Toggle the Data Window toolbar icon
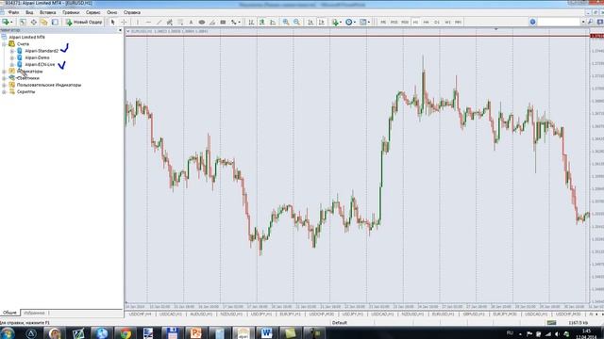Viewport: 604px width, 339px height. click(x=34, y=23)
